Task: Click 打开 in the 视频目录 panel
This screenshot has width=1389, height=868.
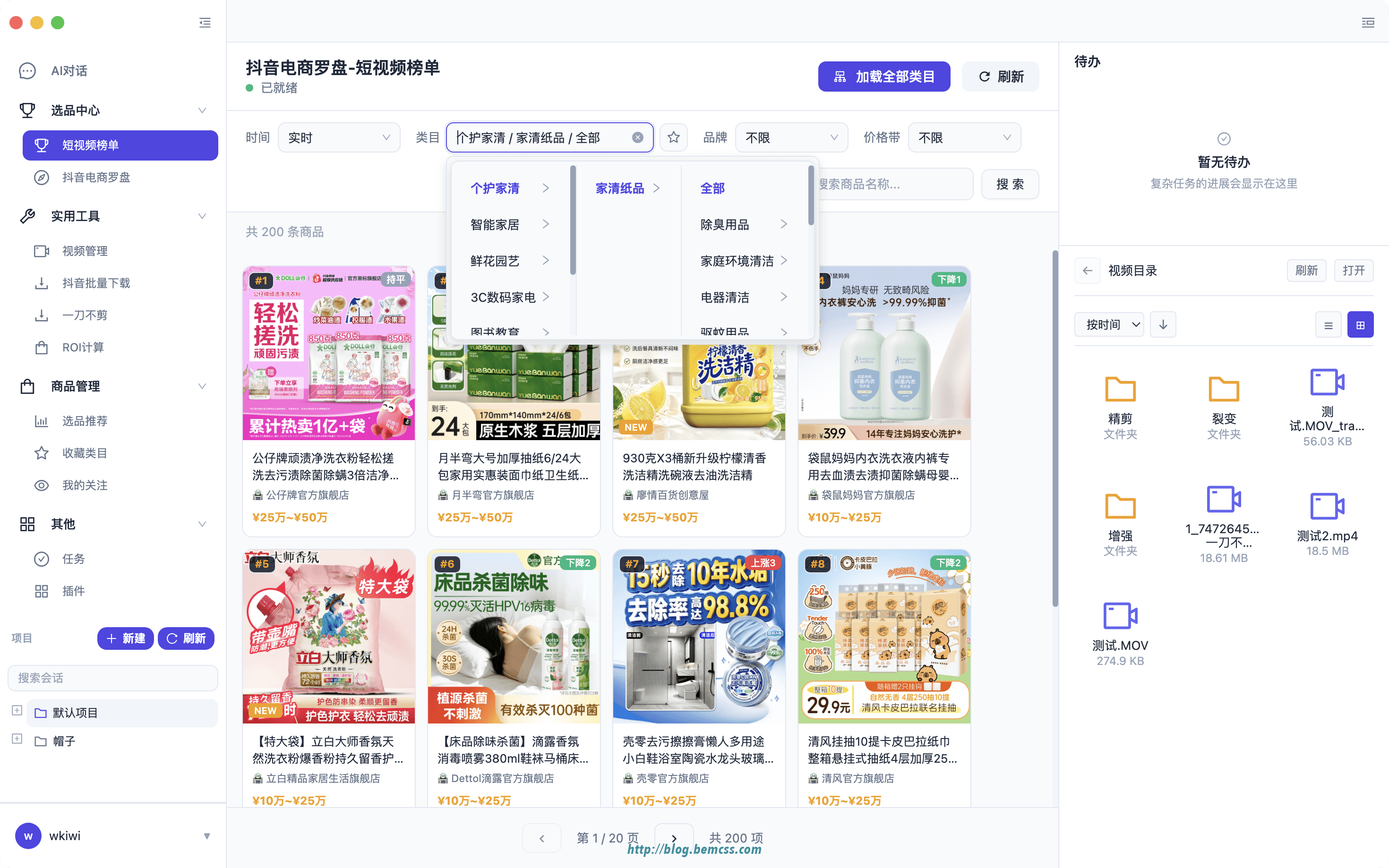Action: pos(1354,271)
